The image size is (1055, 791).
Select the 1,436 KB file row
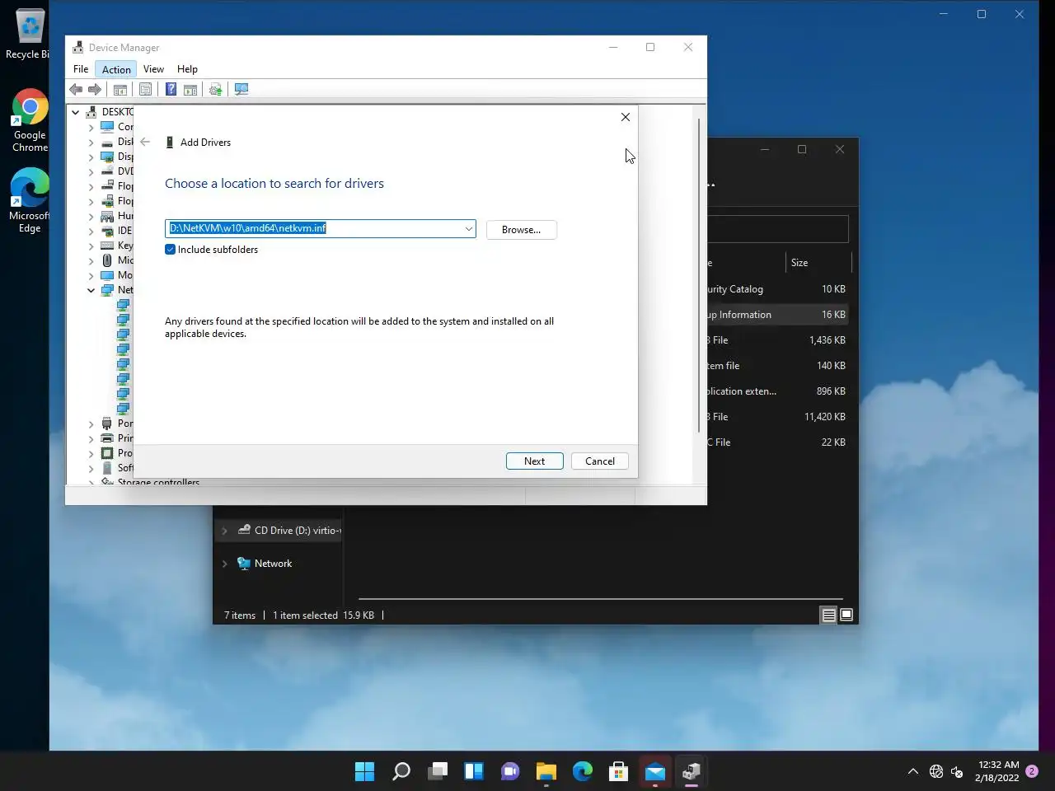[779, 340]
